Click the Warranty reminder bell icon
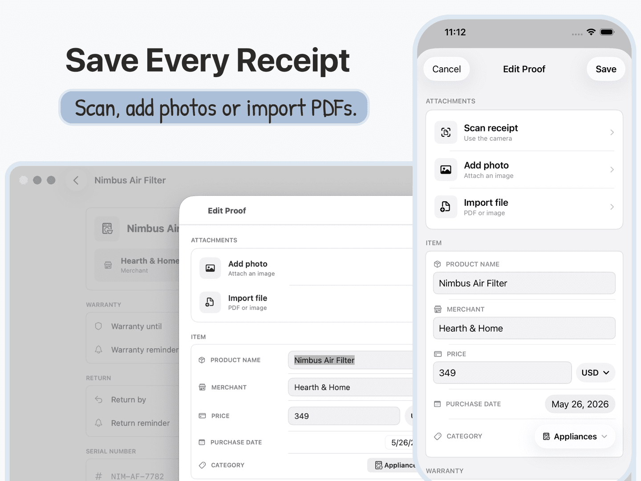This screenshot has width=641, height=481. 98,350
